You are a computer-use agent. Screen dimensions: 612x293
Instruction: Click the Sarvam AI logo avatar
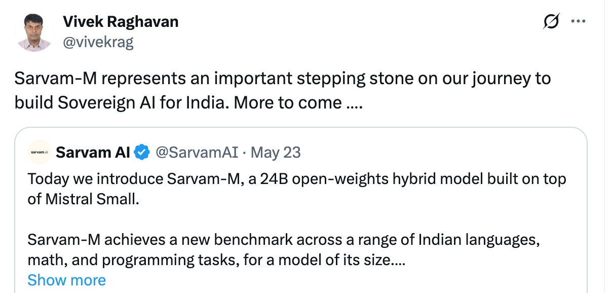(x=39, y=152)
